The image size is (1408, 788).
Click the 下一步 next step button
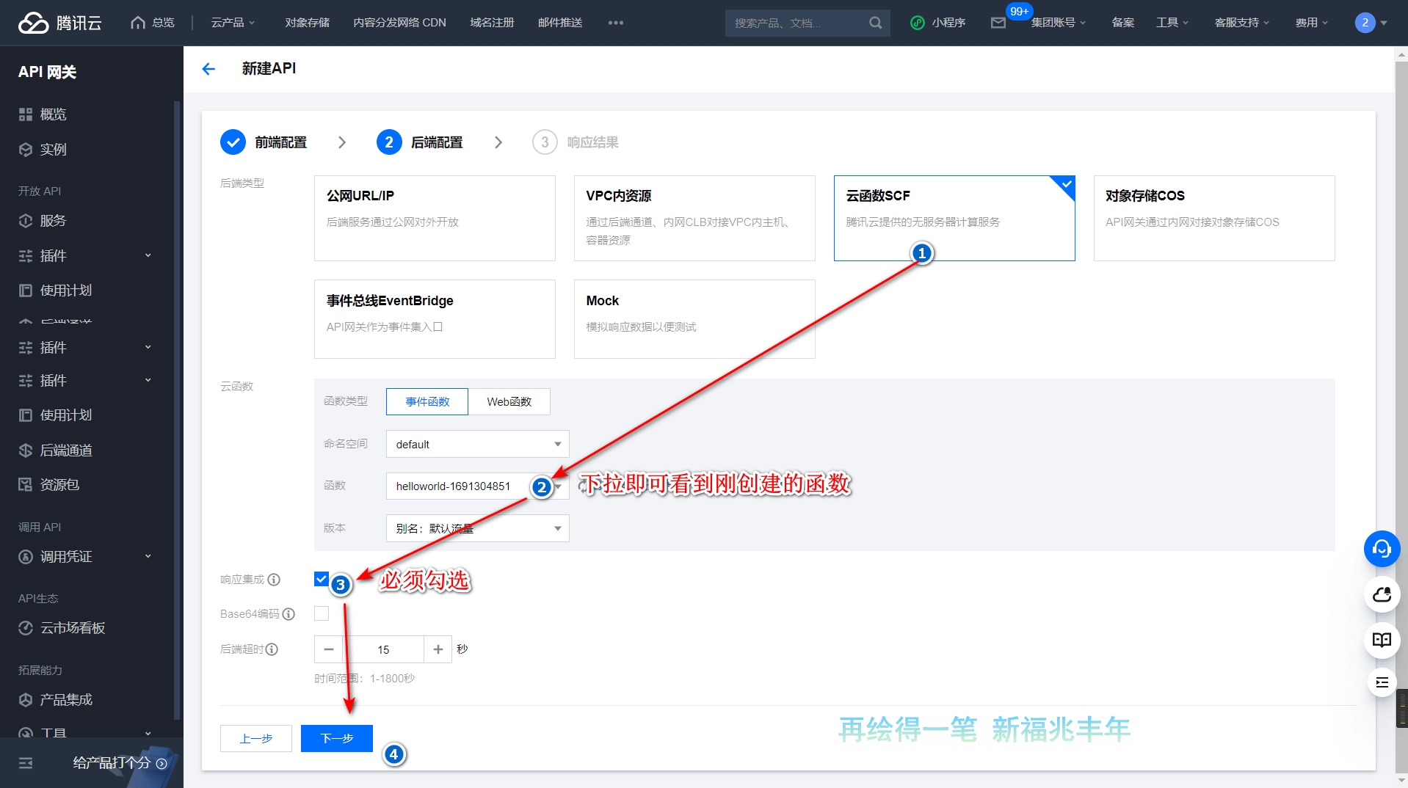[x=336, y=738]
